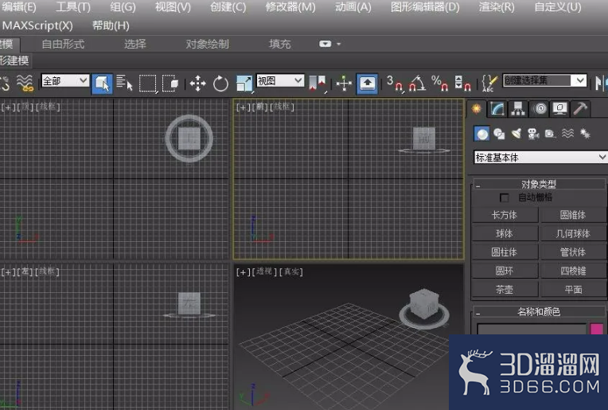The height and width of the screenshot is (410, 608).
Task: Open the 渲染(R) menu
Action: 497,7
